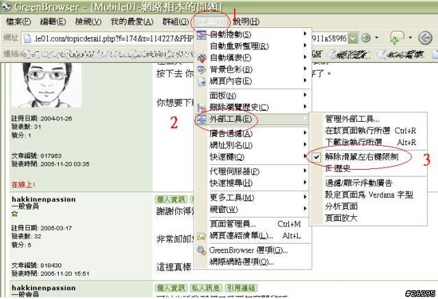This screenshot has width=438, height=299.
Task: Click the user avatar portrait image
Action: coord(47,85)
